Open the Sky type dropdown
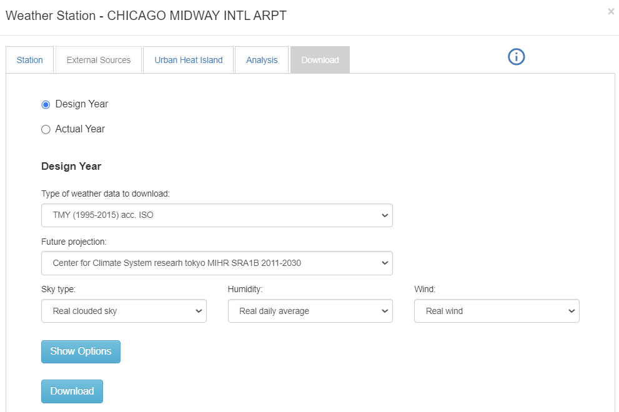 point(124,311)
